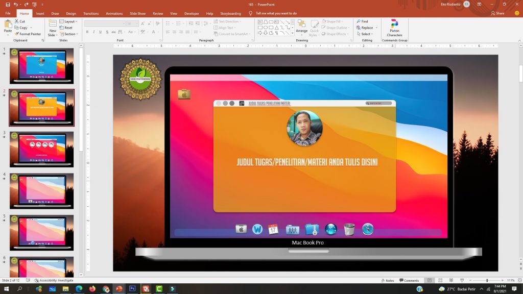Click the Reset slide button

[x=66, y=28]
